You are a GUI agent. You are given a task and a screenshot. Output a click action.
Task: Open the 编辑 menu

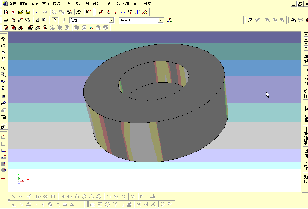coord(24,3)
